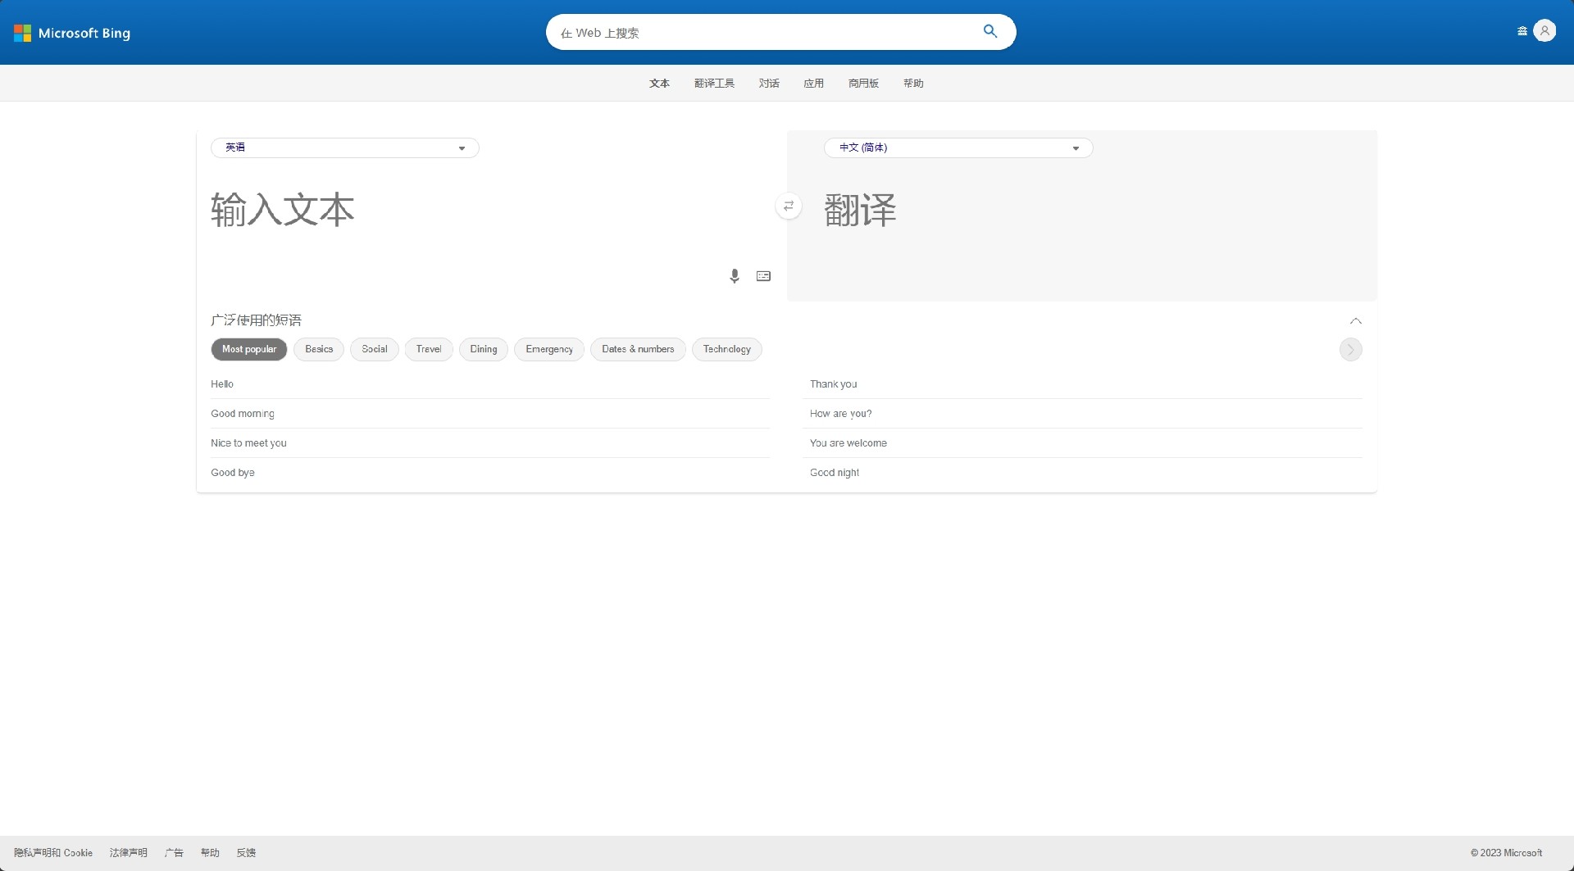Screen dimensions: 1574x871
Task: Click the microphone voice input icon
Action: (x=735, y=276)
